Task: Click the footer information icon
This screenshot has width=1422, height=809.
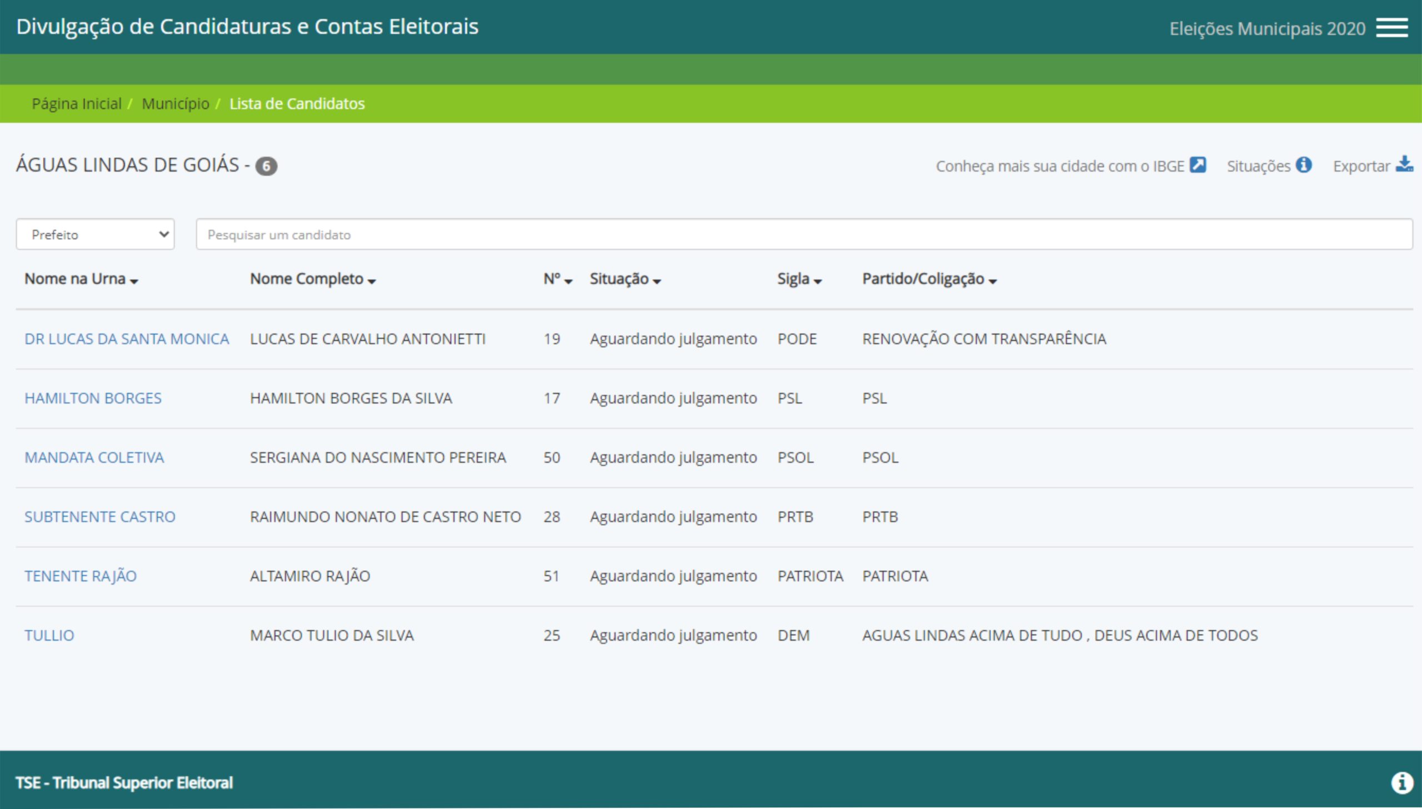Action: (1401, 782)
